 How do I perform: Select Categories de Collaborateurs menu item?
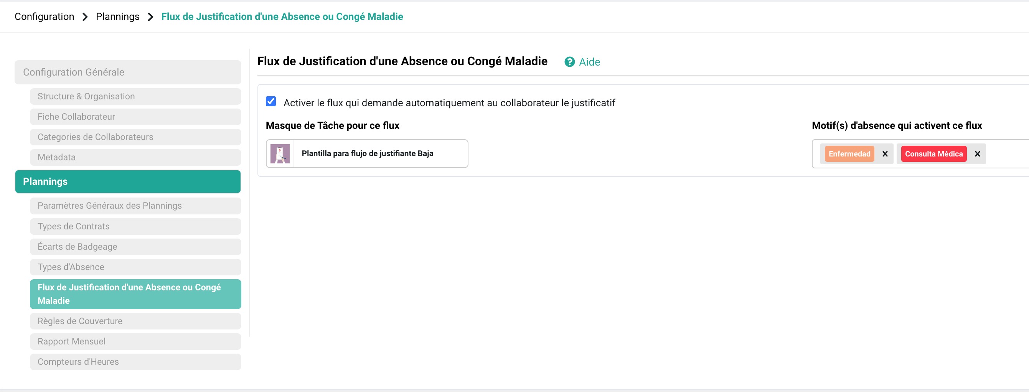[x=135, y=137]
